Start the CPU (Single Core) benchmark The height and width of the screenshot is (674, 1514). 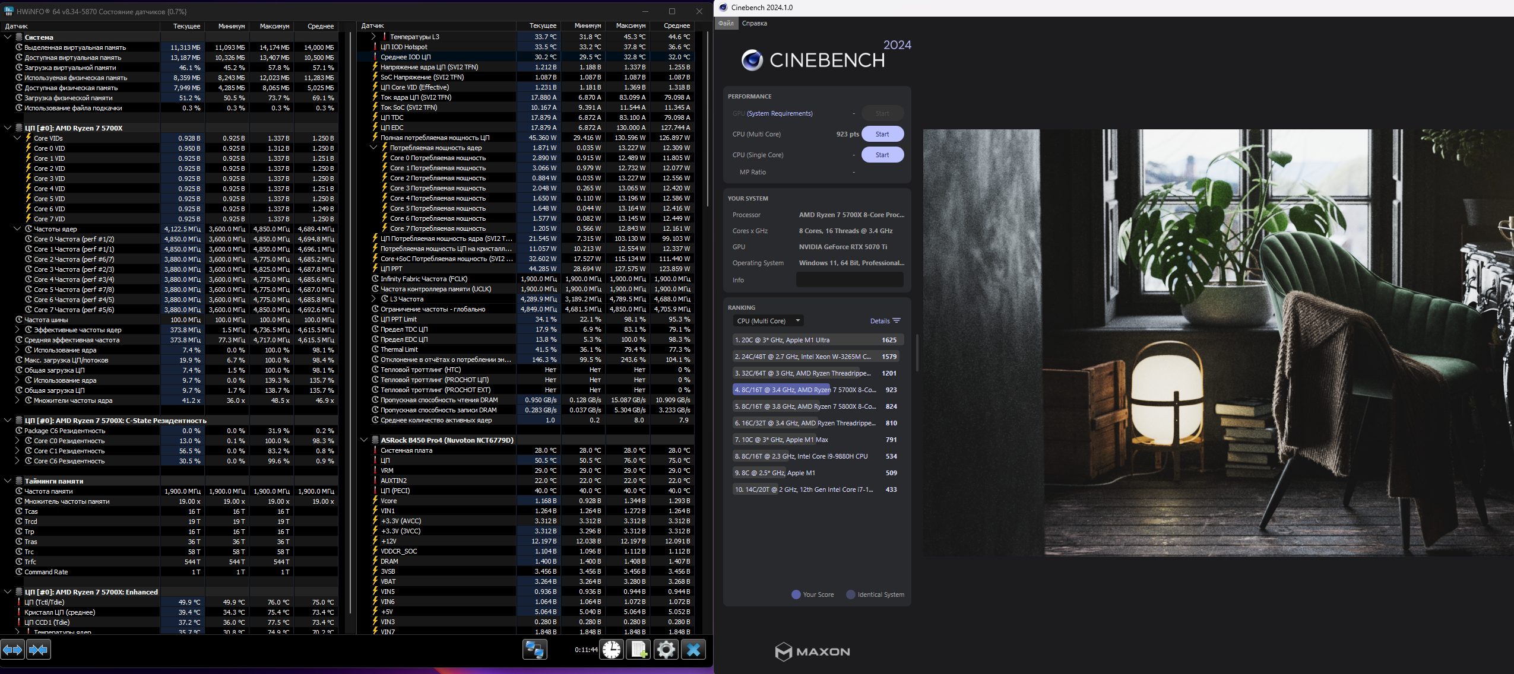point(882,155)
